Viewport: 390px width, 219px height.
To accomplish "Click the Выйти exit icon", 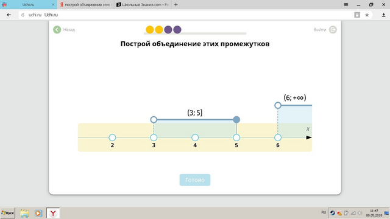I will pos(333,30).
